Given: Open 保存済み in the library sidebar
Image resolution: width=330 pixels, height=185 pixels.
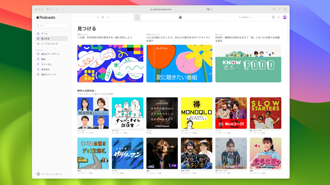Looking at the screenshot, I should click(51, 69).
